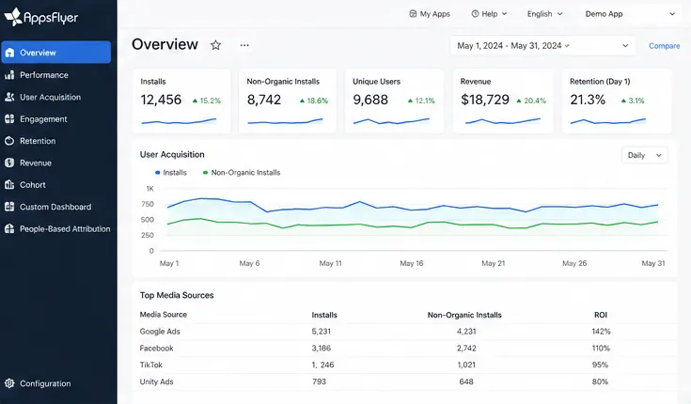This screenshot has width=691, height=404.
Task: Click the Installs card sparkline
Action: tap(179, 121)
